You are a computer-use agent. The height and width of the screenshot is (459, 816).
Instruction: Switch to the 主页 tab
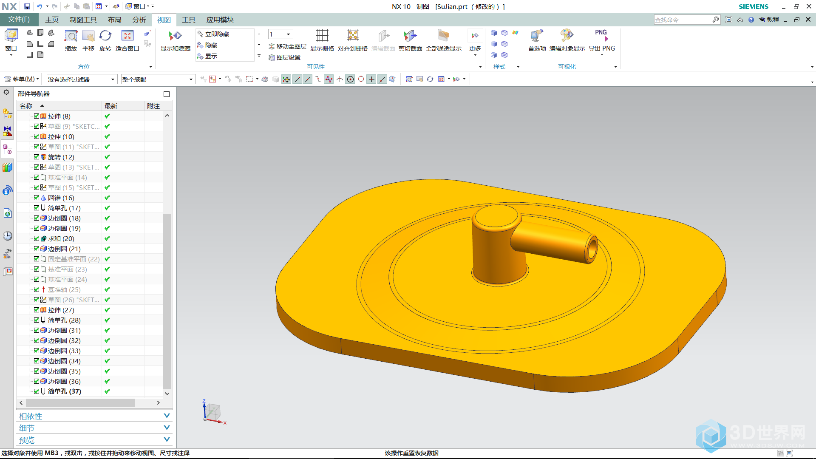(x=52, y=20)
